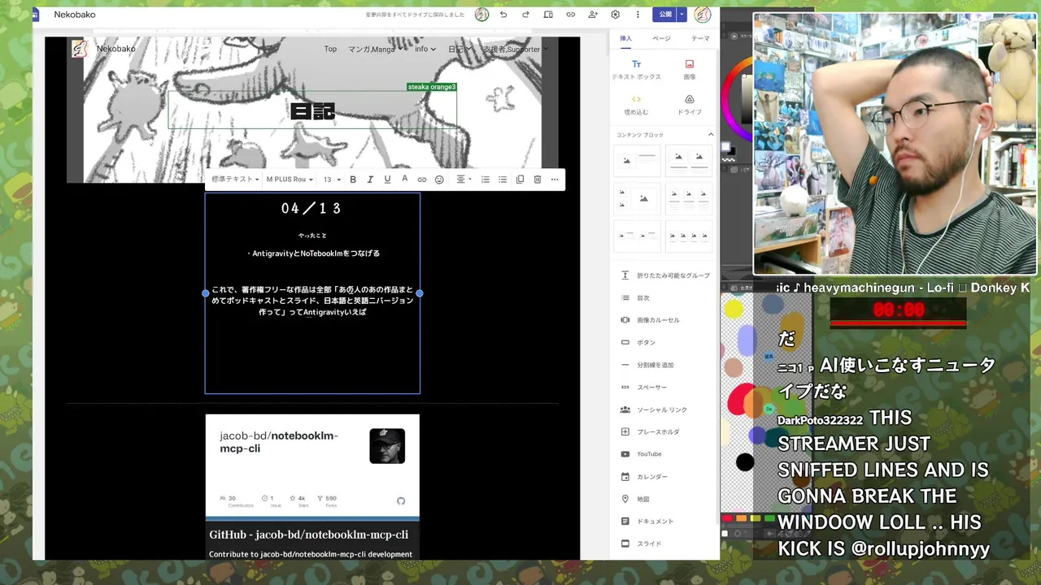Switch to the 挿入 tab
The height and width of the screenshot is (585, 1041).
pos(625,38)
